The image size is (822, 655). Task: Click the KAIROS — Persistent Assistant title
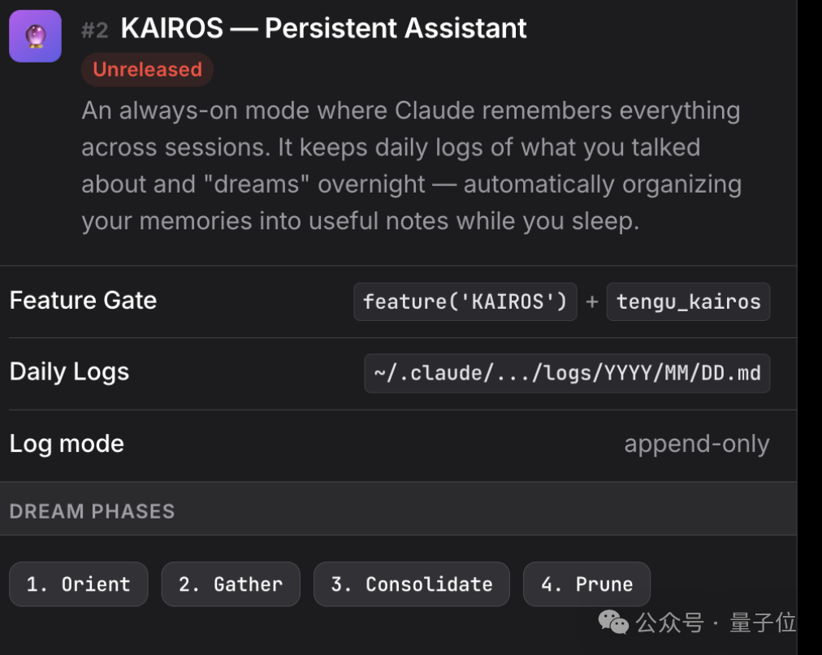(323, 28)
